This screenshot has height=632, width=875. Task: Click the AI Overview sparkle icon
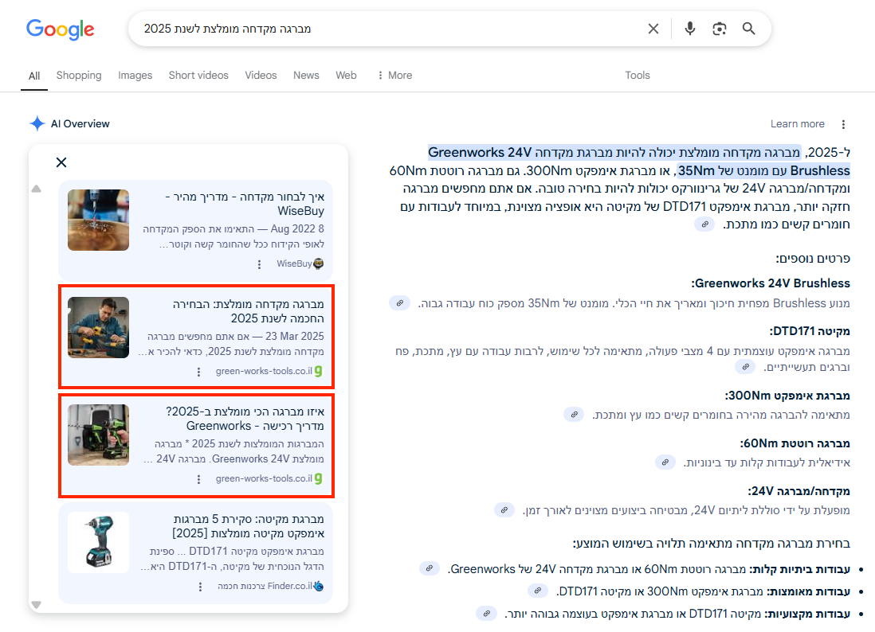click(37, 123)
